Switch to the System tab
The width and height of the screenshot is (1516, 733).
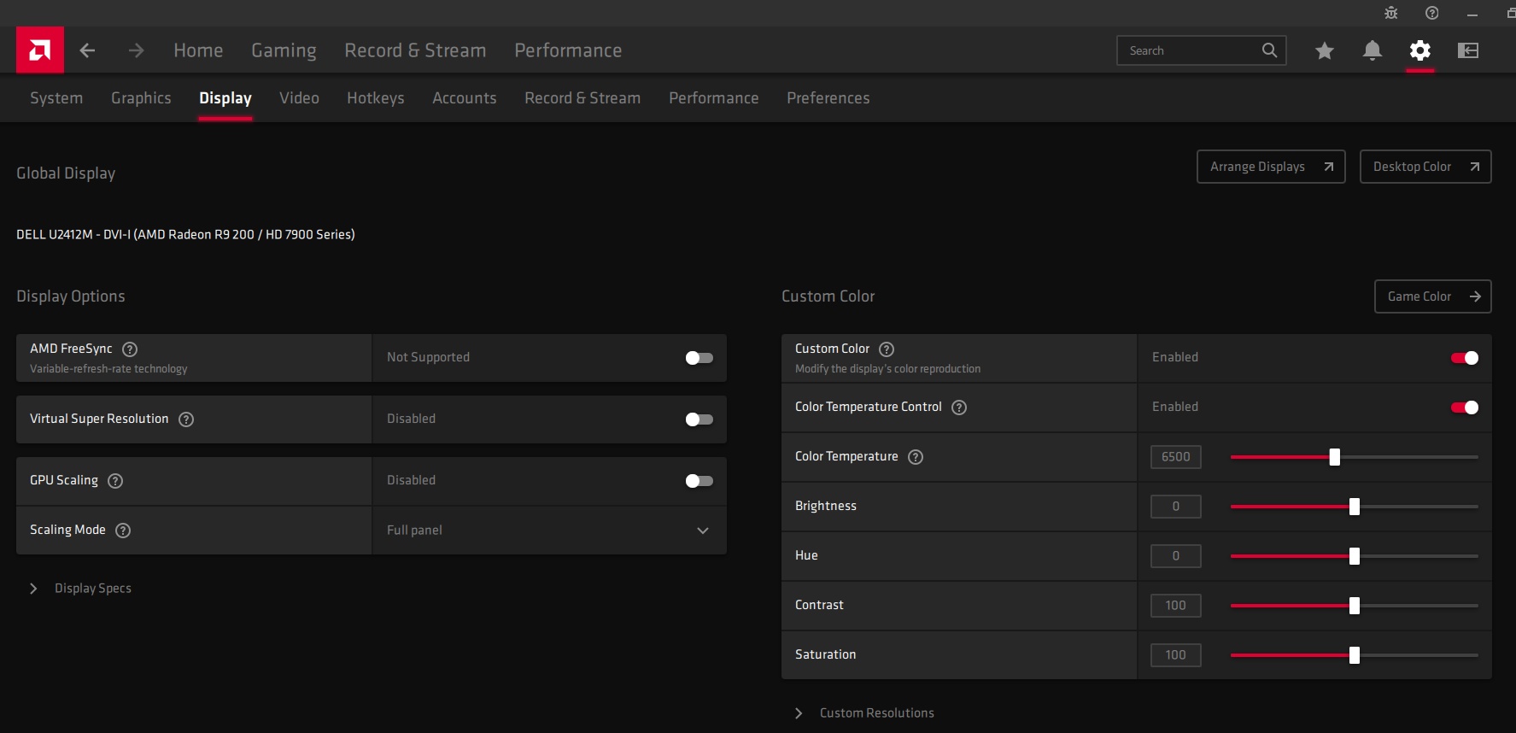click(x=56, y=98)
